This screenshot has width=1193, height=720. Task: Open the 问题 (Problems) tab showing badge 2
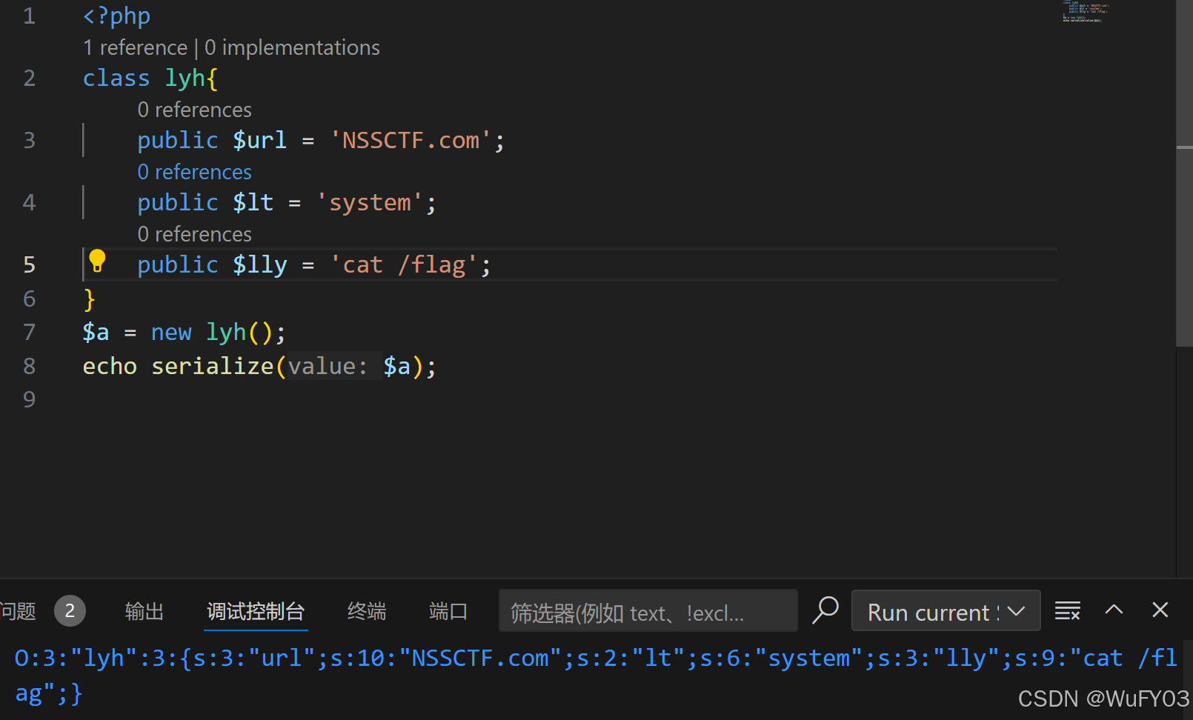click(x=18, y=611)
